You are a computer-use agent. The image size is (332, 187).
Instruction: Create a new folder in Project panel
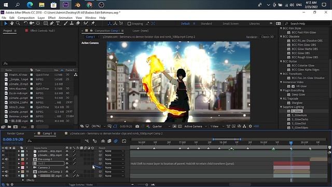click(x=9, y=127)
